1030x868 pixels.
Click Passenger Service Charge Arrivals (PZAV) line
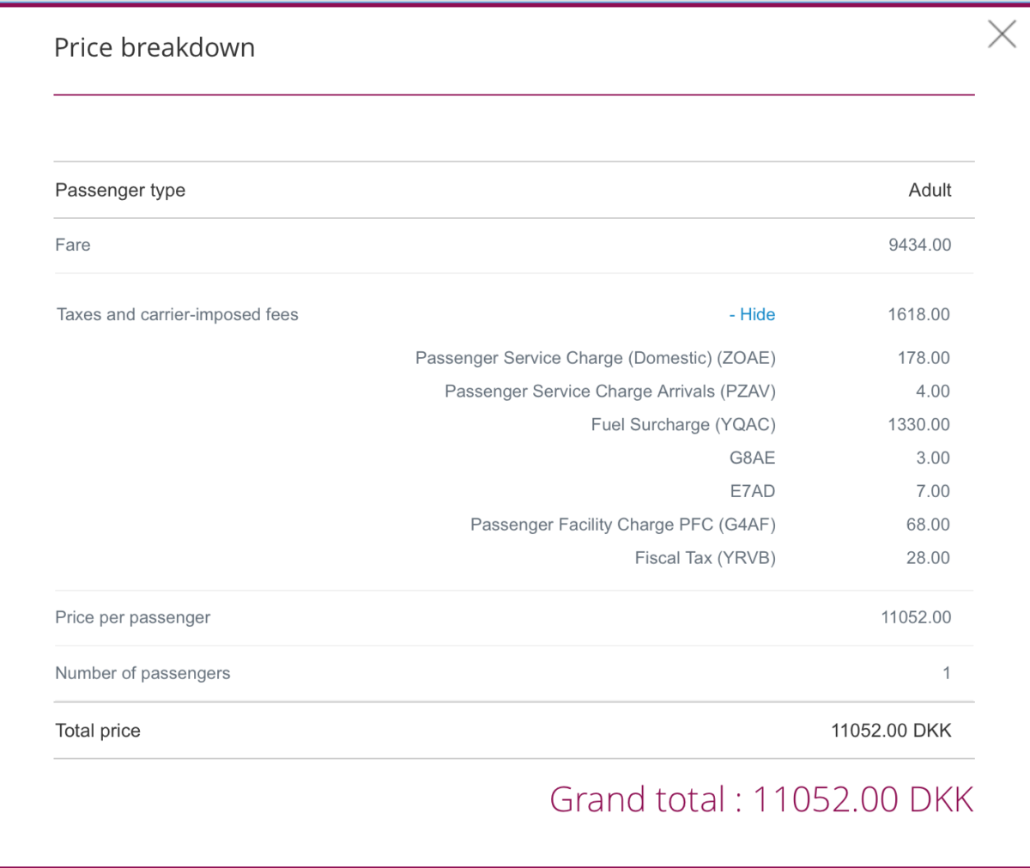[609, 392]
